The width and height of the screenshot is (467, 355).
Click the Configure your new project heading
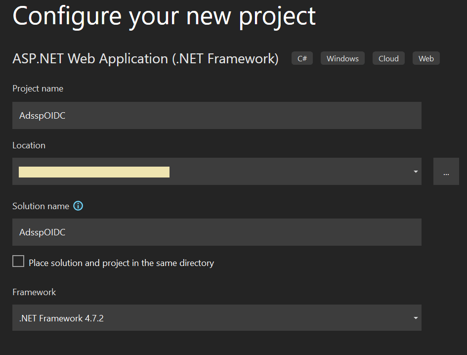tap(164, 16)
